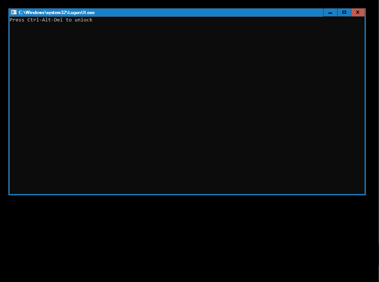Screen dimensions: 379x282
Task: Minimize the LogonUI.exe console window
Action: click(x=330, y=13)
